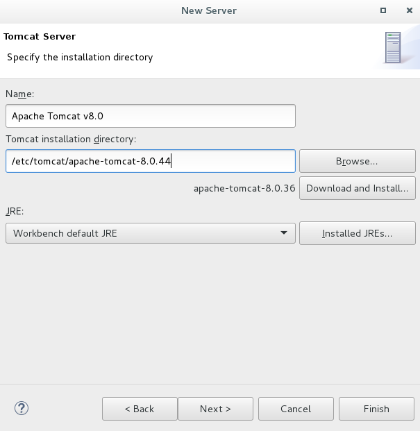Proceed with the Next > button
Viewport: 420px width, 431px height.
coord(215,409)
